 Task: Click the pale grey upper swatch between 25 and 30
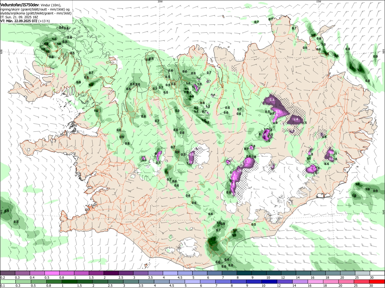pyautogui.click(x=362, y=273)
